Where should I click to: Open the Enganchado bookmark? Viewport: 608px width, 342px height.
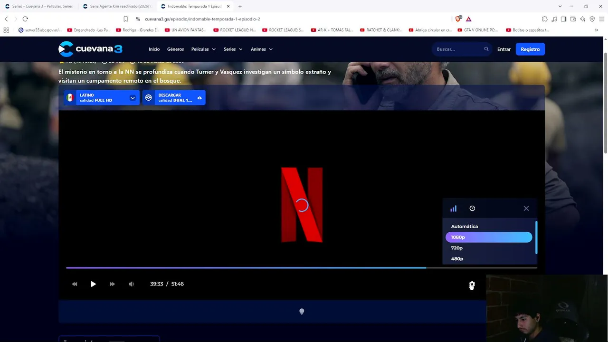click(x=89, y=30)
